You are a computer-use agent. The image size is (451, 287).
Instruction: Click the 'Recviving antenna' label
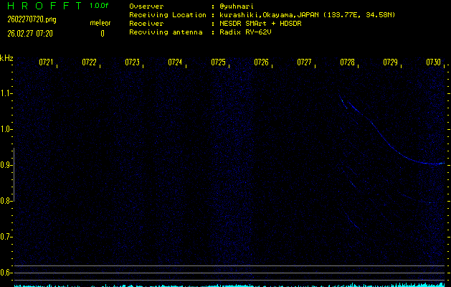[x=166, y=32]
